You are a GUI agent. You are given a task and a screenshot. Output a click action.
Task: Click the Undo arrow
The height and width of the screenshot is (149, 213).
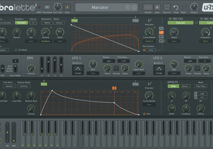(x=176, y=7)
